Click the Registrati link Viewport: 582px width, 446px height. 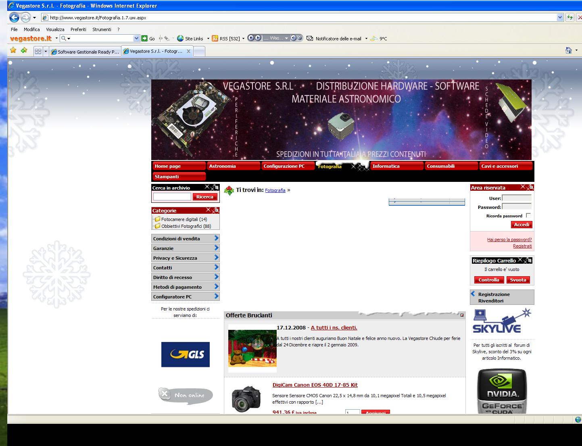coord(522,246)
